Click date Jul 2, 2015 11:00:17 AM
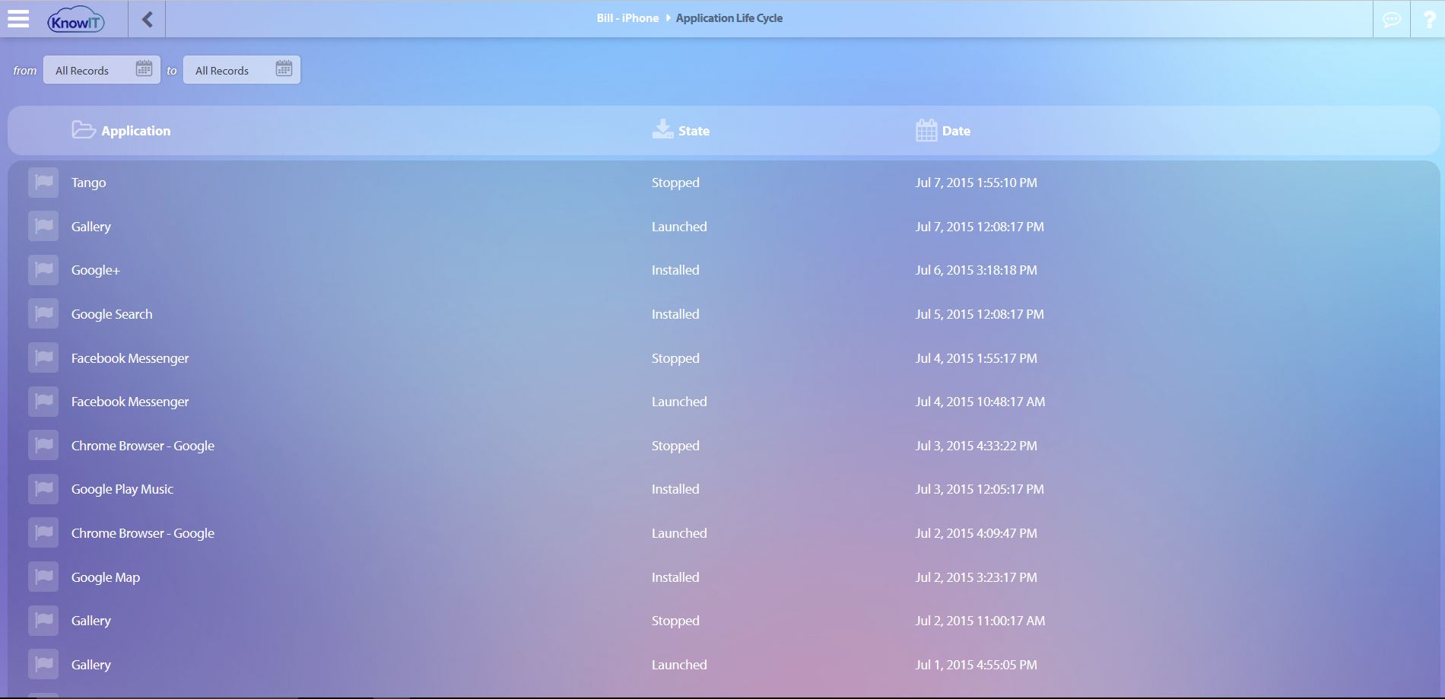 980,621
